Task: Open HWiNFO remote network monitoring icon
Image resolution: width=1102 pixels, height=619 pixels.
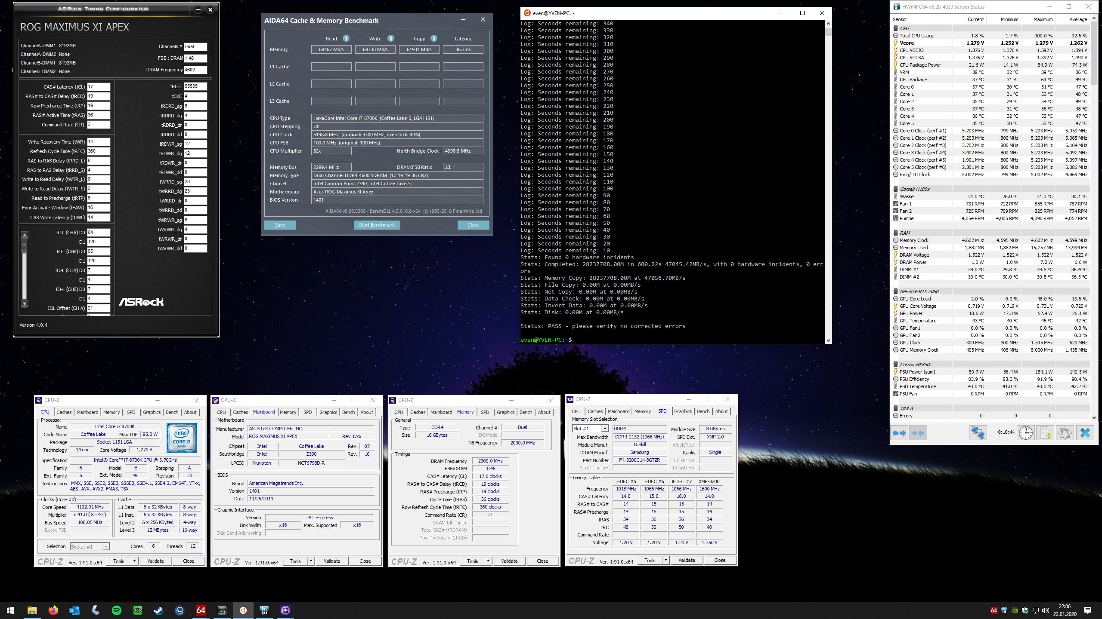Action: coord(978,432)
